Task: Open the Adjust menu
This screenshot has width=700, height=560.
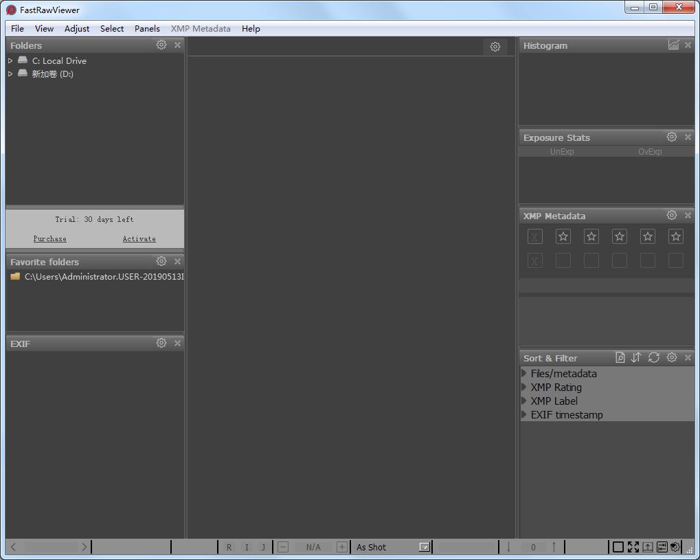Action: (77, 29)
